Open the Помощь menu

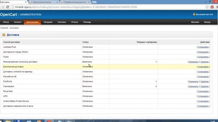(x=87, y=22)
